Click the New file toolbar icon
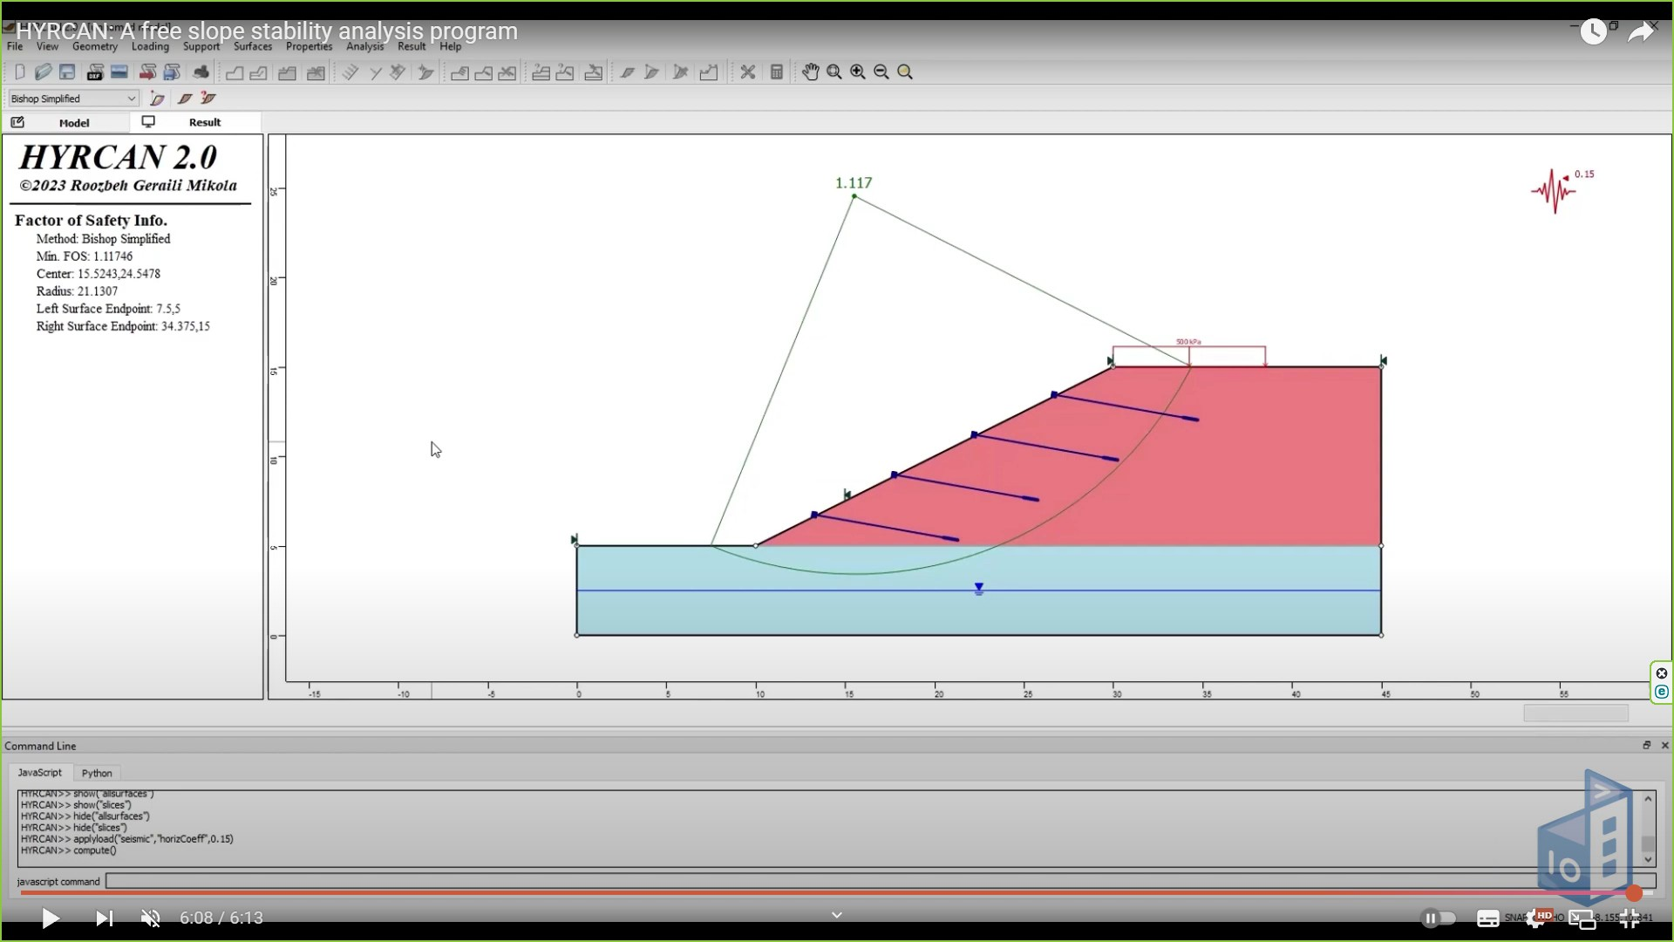Image resolution: width=1674 pixels, height=942 pixels. click(19, 72)
